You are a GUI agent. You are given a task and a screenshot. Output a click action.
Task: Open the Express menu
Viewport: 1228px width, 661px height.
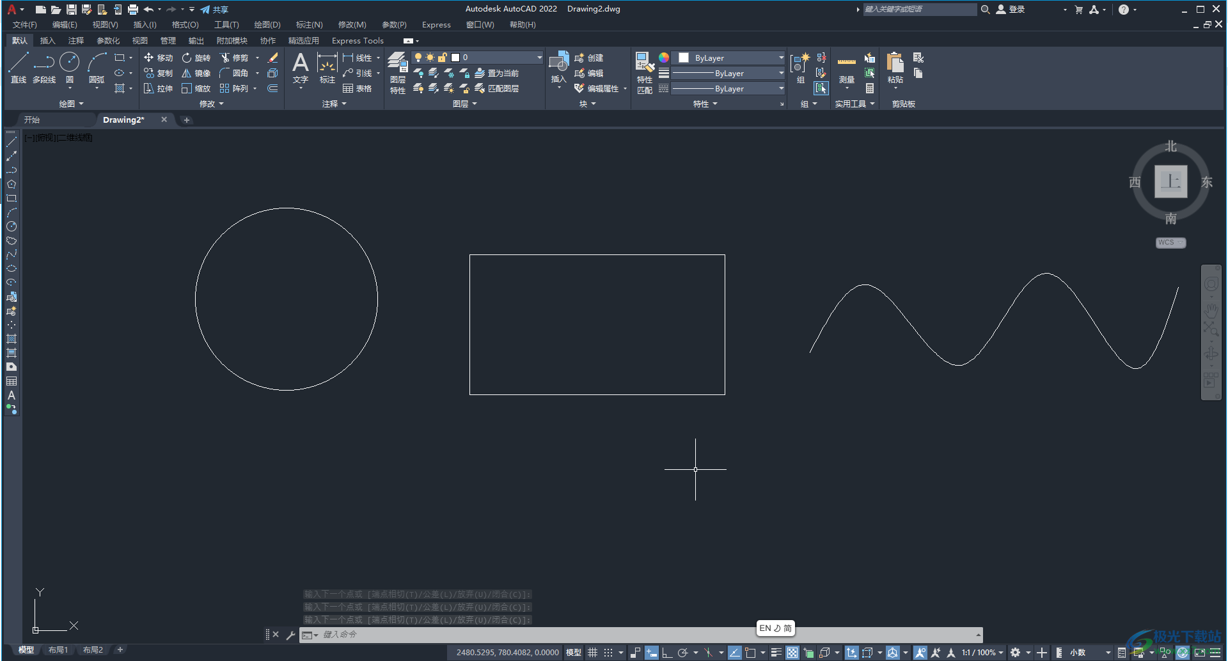pos(436,25)
